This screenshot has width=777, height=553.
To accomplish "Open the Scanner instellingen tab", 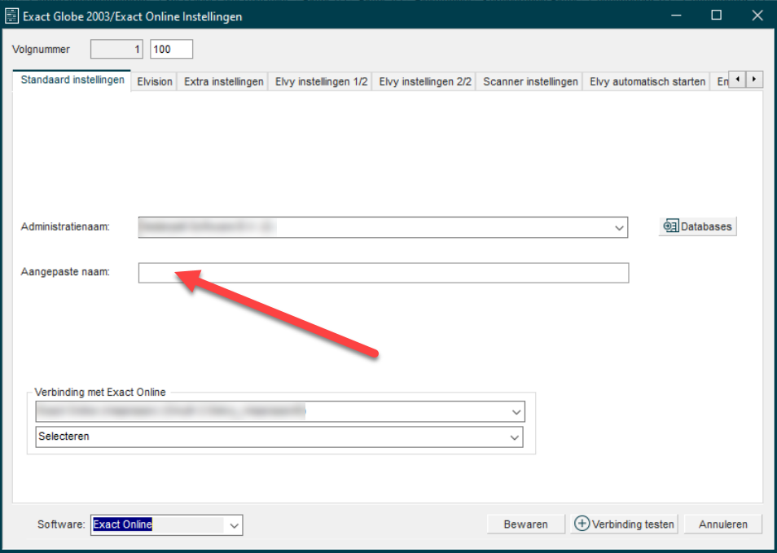I will click(x=530, y=81).
